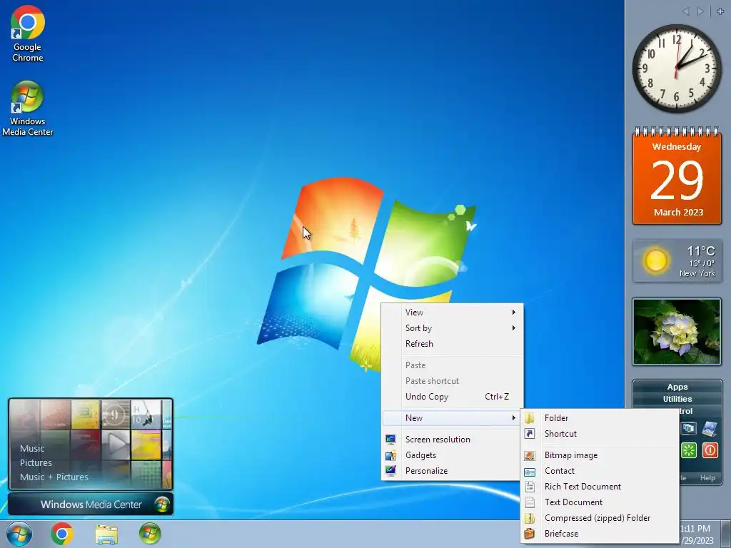Click the Shortcut arrow icon in submenu
Viewport: 731px width, 548px height.
point(530,434)
